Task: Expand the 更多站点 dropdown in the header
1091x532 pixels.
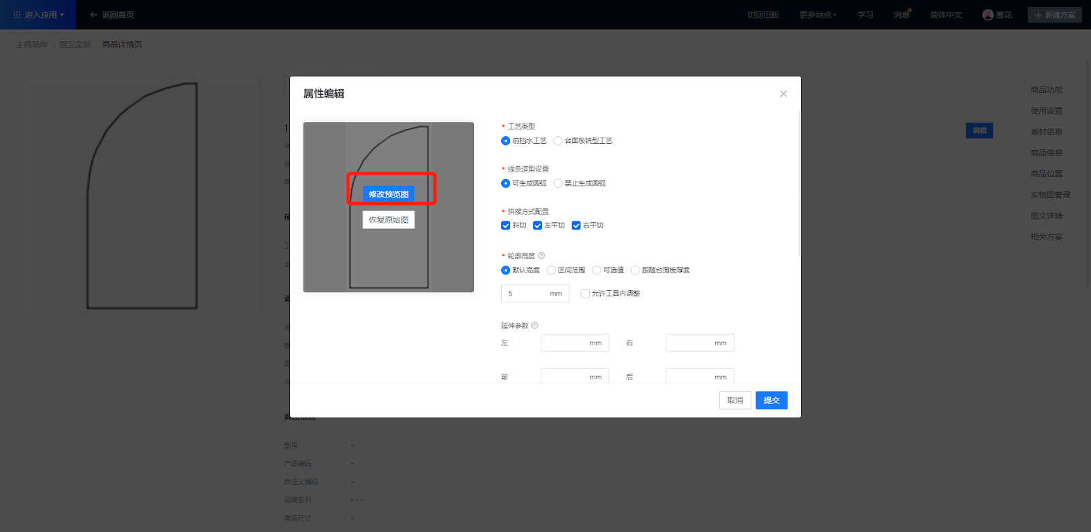Action: click(818, 15)
